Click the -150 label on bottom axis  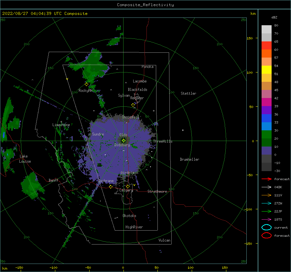19,267
